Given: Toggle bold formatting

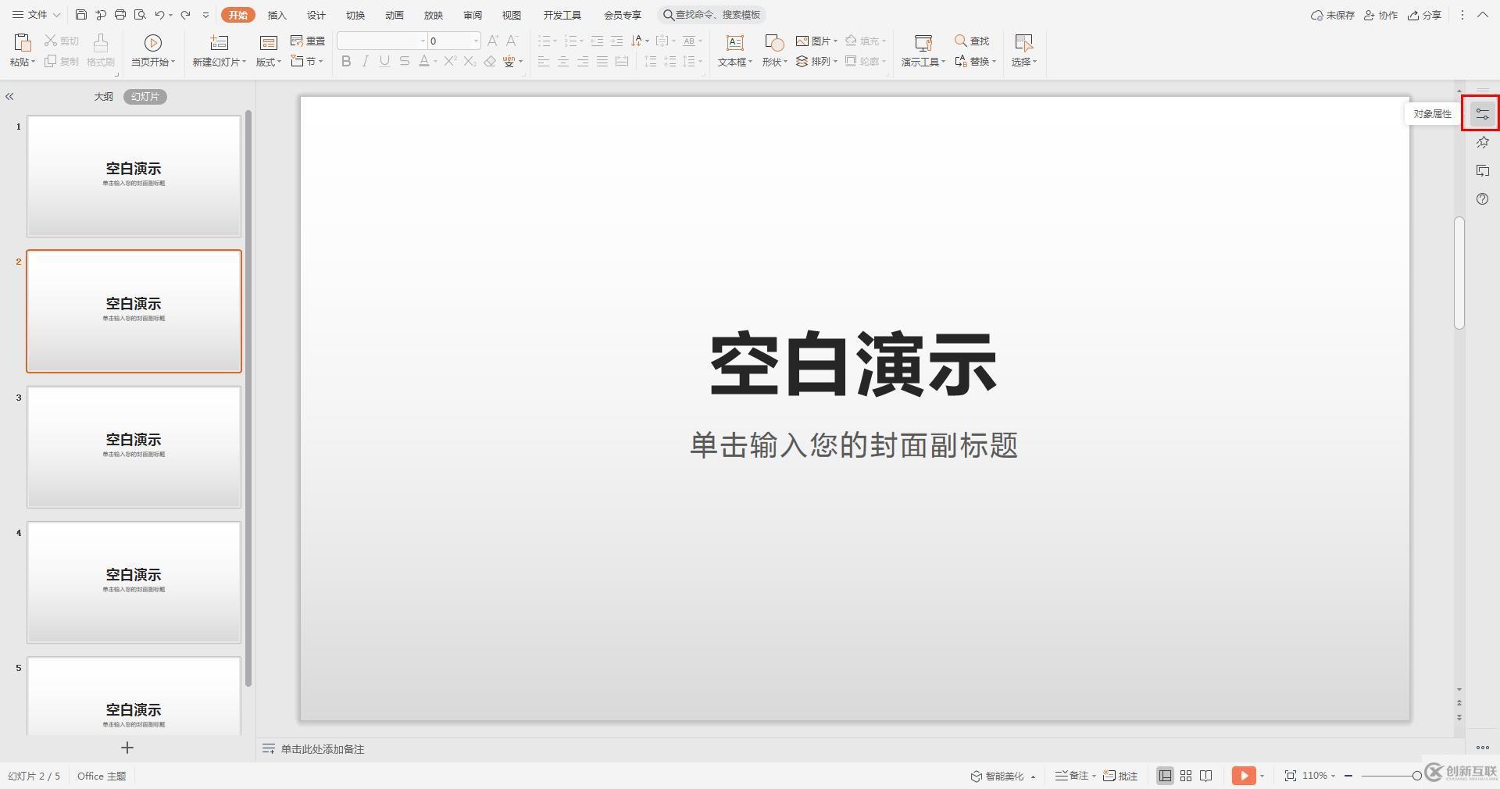Looking at the screenshot, I should pyautogui.click(x=346, y=61).
